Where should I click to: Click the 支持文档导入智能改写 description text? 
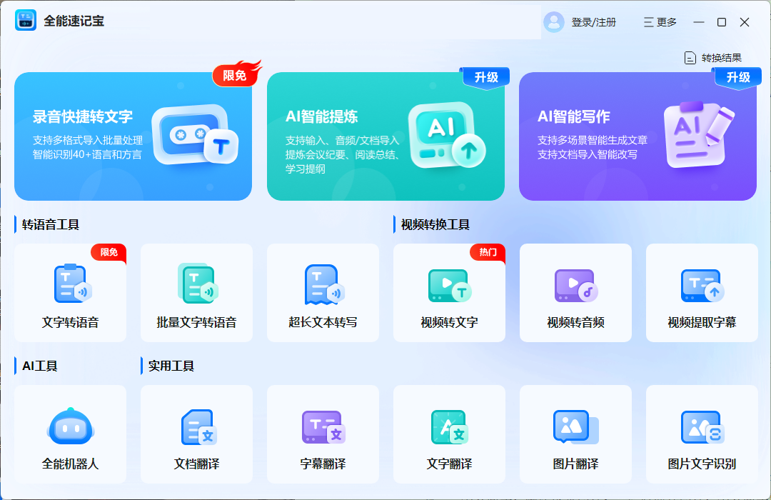click(x=587, y=154)
